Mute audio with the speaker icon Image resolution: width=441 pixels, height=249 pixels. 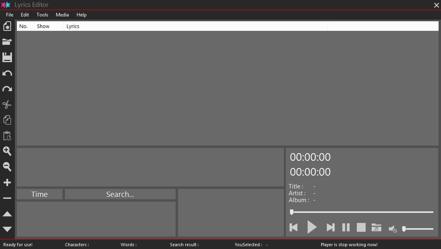392,229
